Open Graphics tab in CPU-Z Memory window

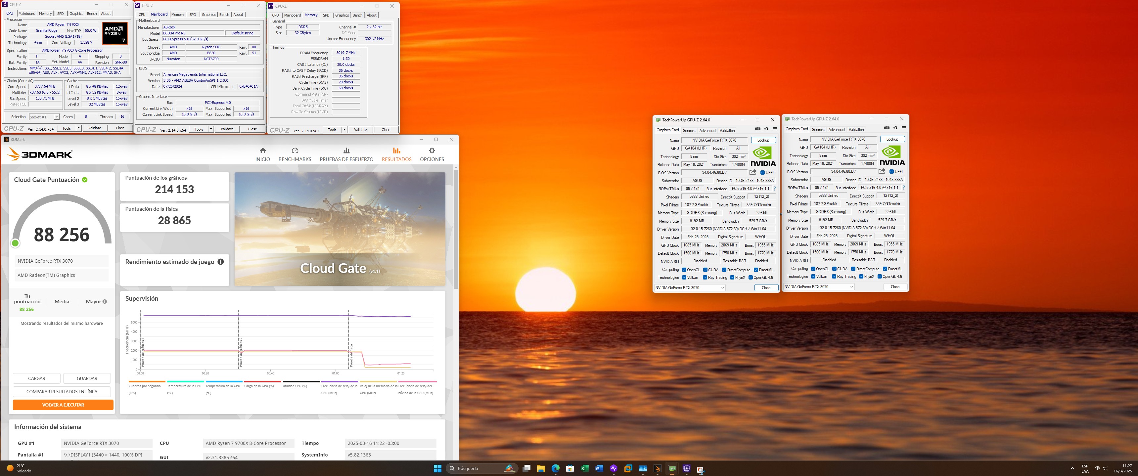point(342,16)
